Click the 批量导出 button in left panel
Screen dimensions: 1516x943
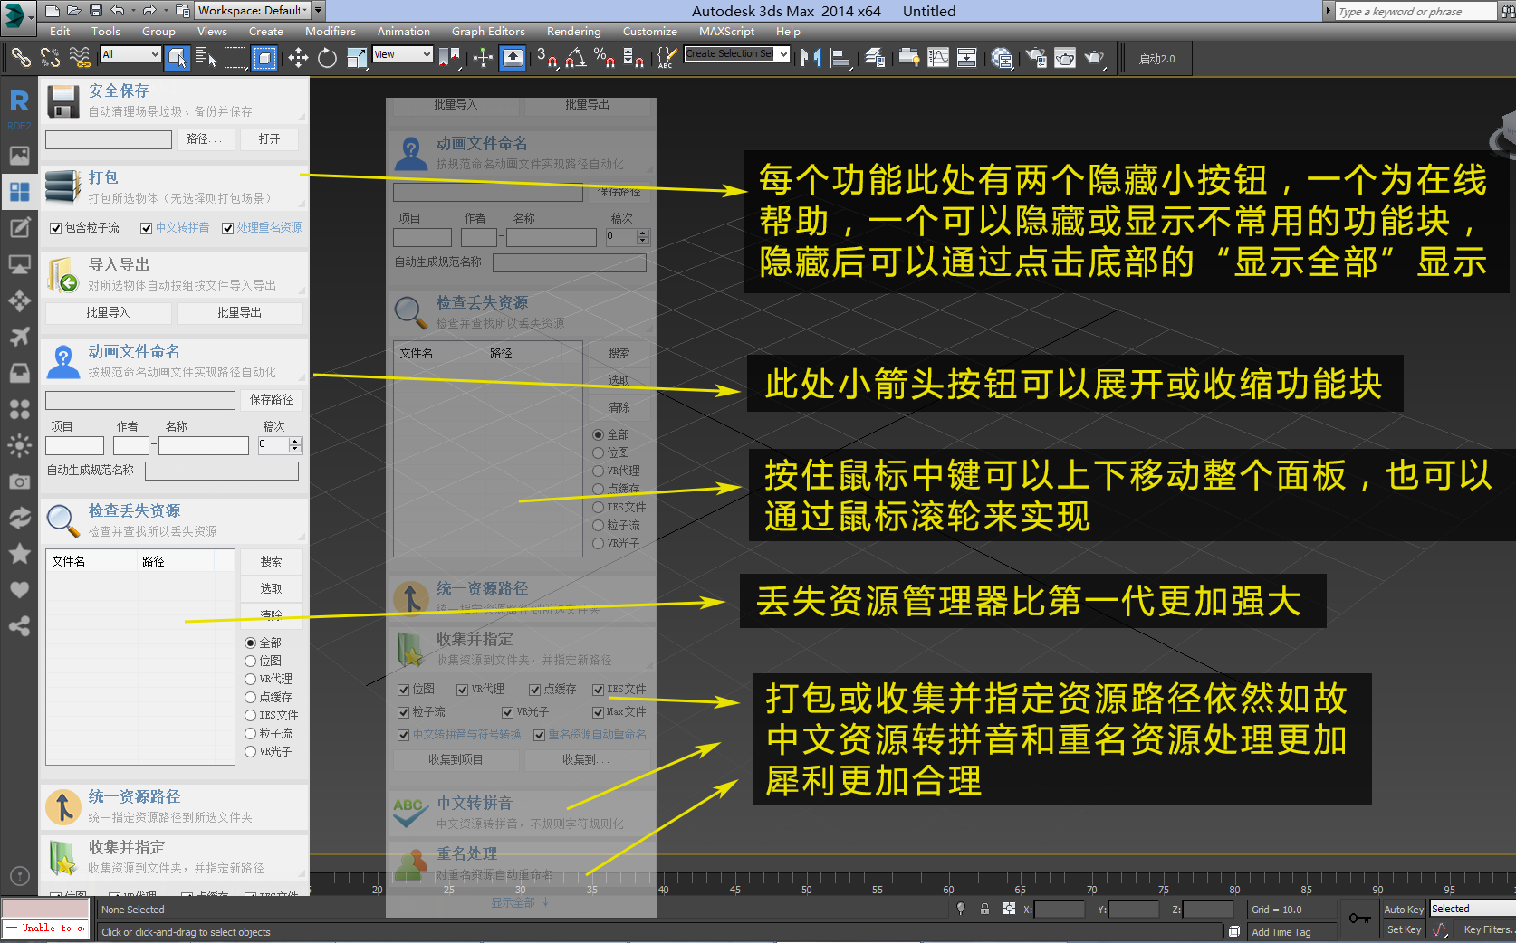pos(239,313)
